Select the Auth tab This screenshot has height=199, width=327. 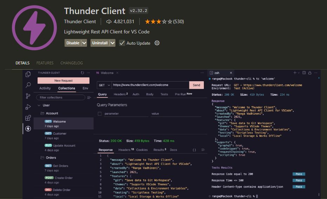pos(136,94)
